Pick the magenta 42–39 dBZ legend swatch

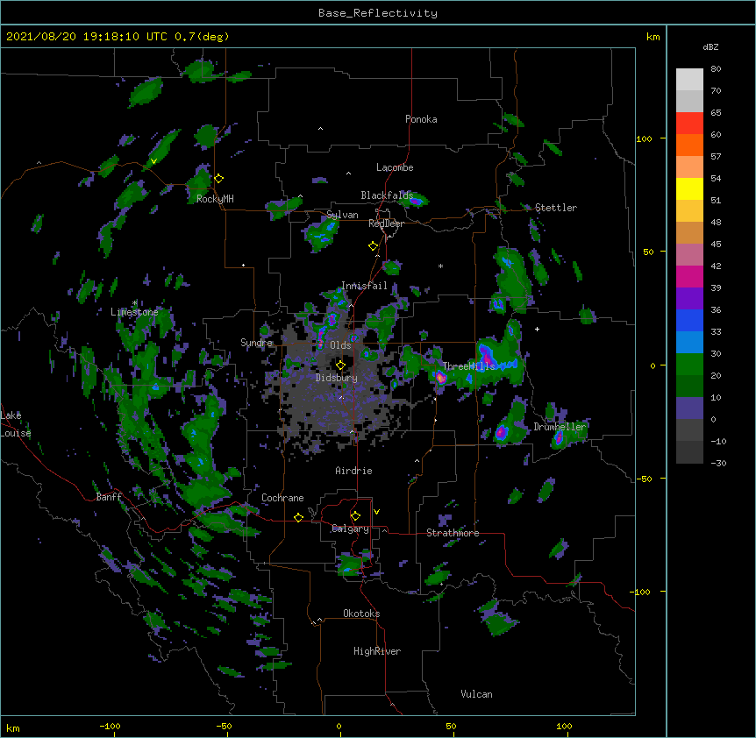point(689,276)
